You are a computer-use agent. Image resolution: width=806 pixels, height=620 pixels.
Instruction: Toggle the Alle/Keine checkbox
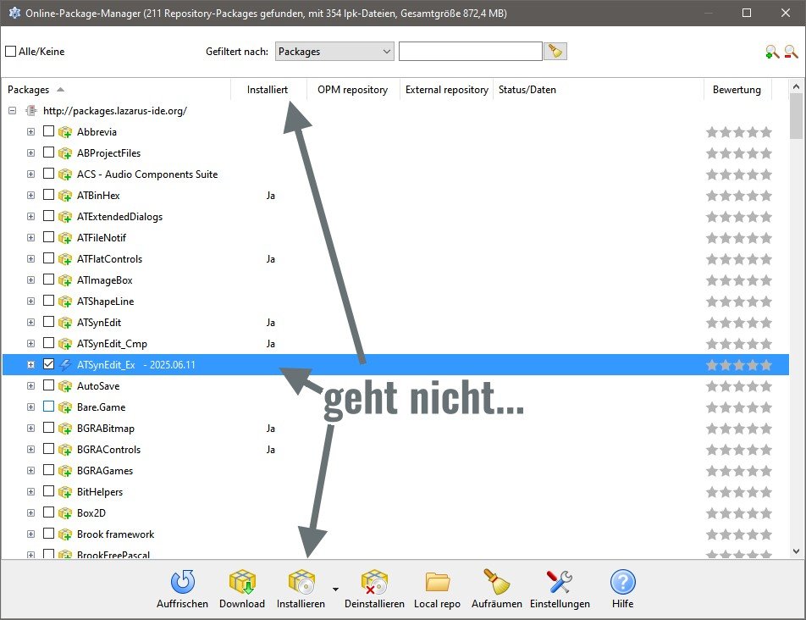[11, 52]
